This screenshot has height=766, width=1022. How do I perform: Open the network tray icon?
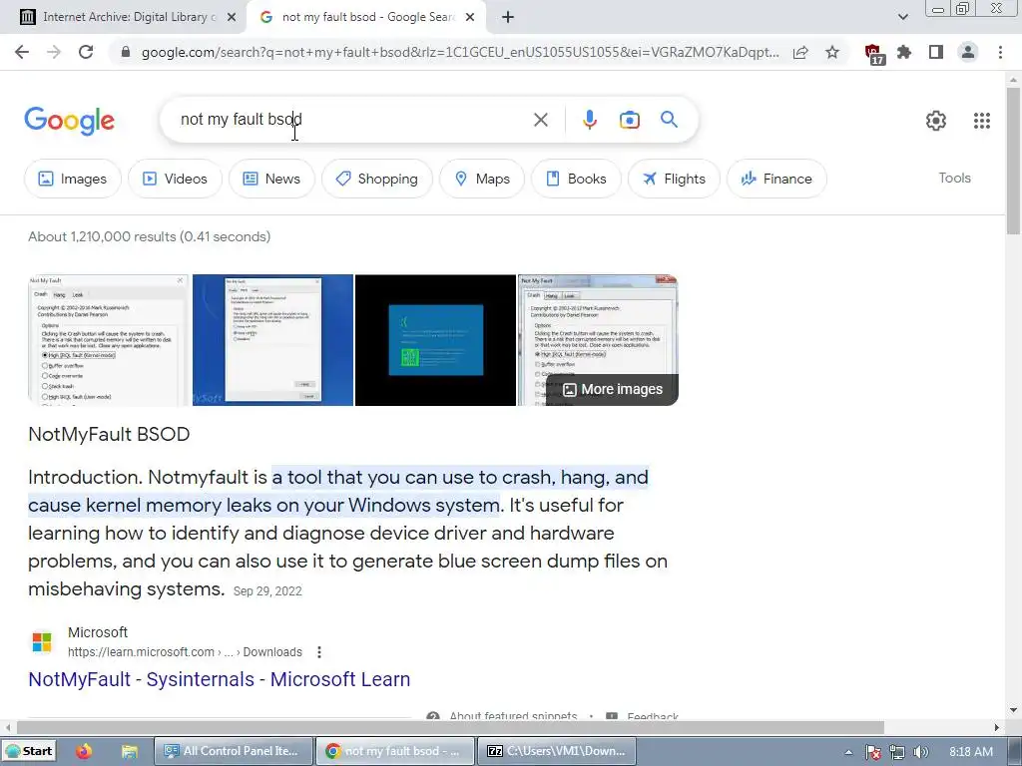click(897, 752)
